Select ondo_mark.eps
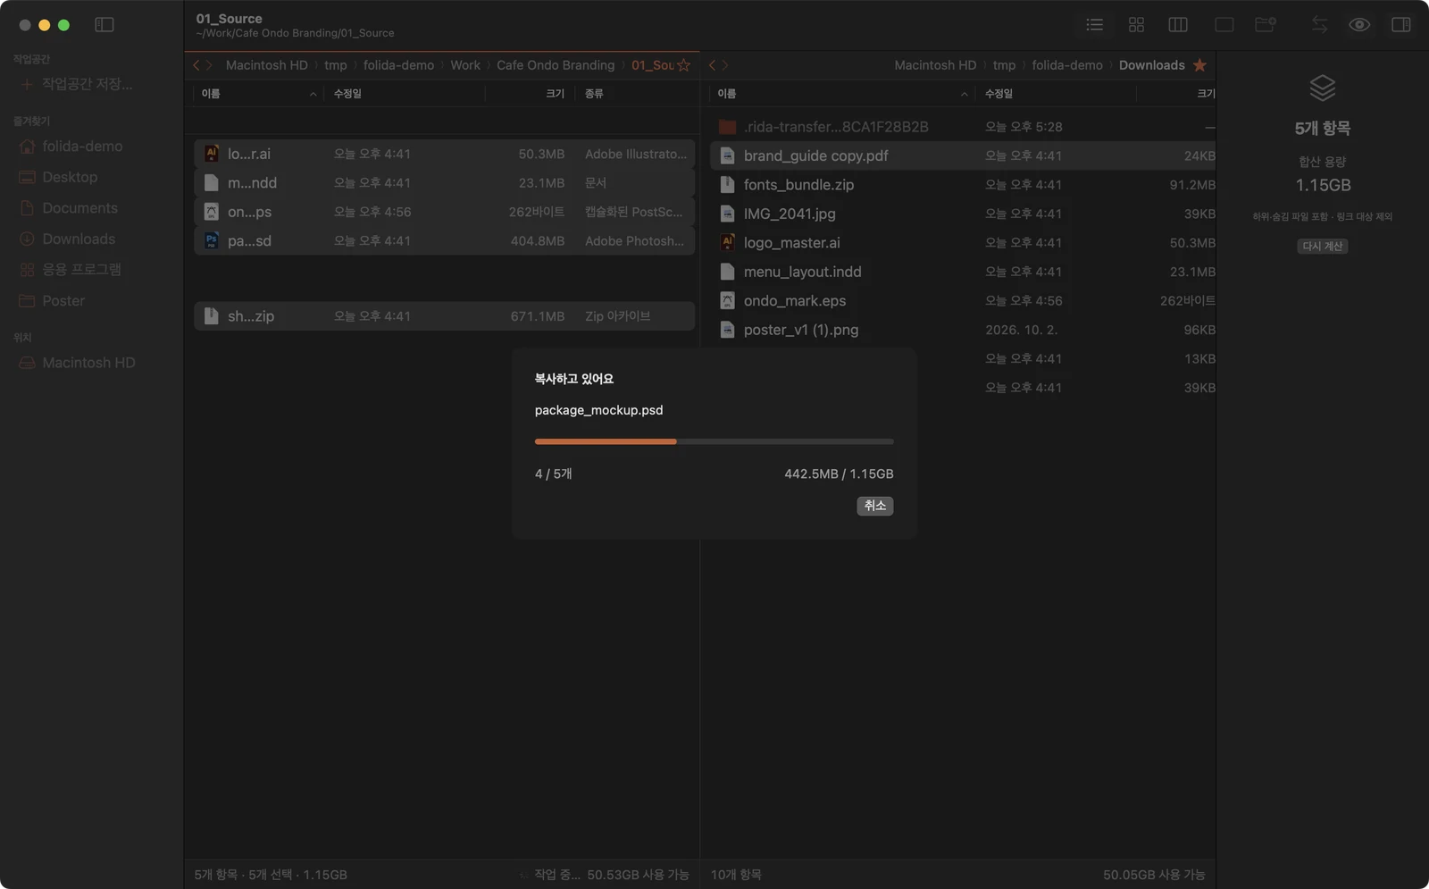This screenshot has width=1429, height=889. (x=963, y=301)
